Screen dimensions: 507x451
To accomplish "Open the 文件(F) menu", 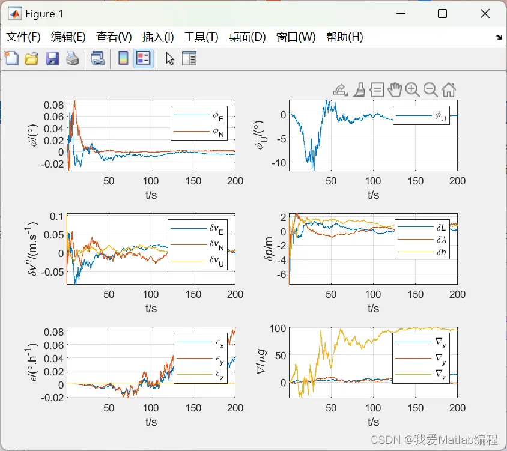I will 23,37.
